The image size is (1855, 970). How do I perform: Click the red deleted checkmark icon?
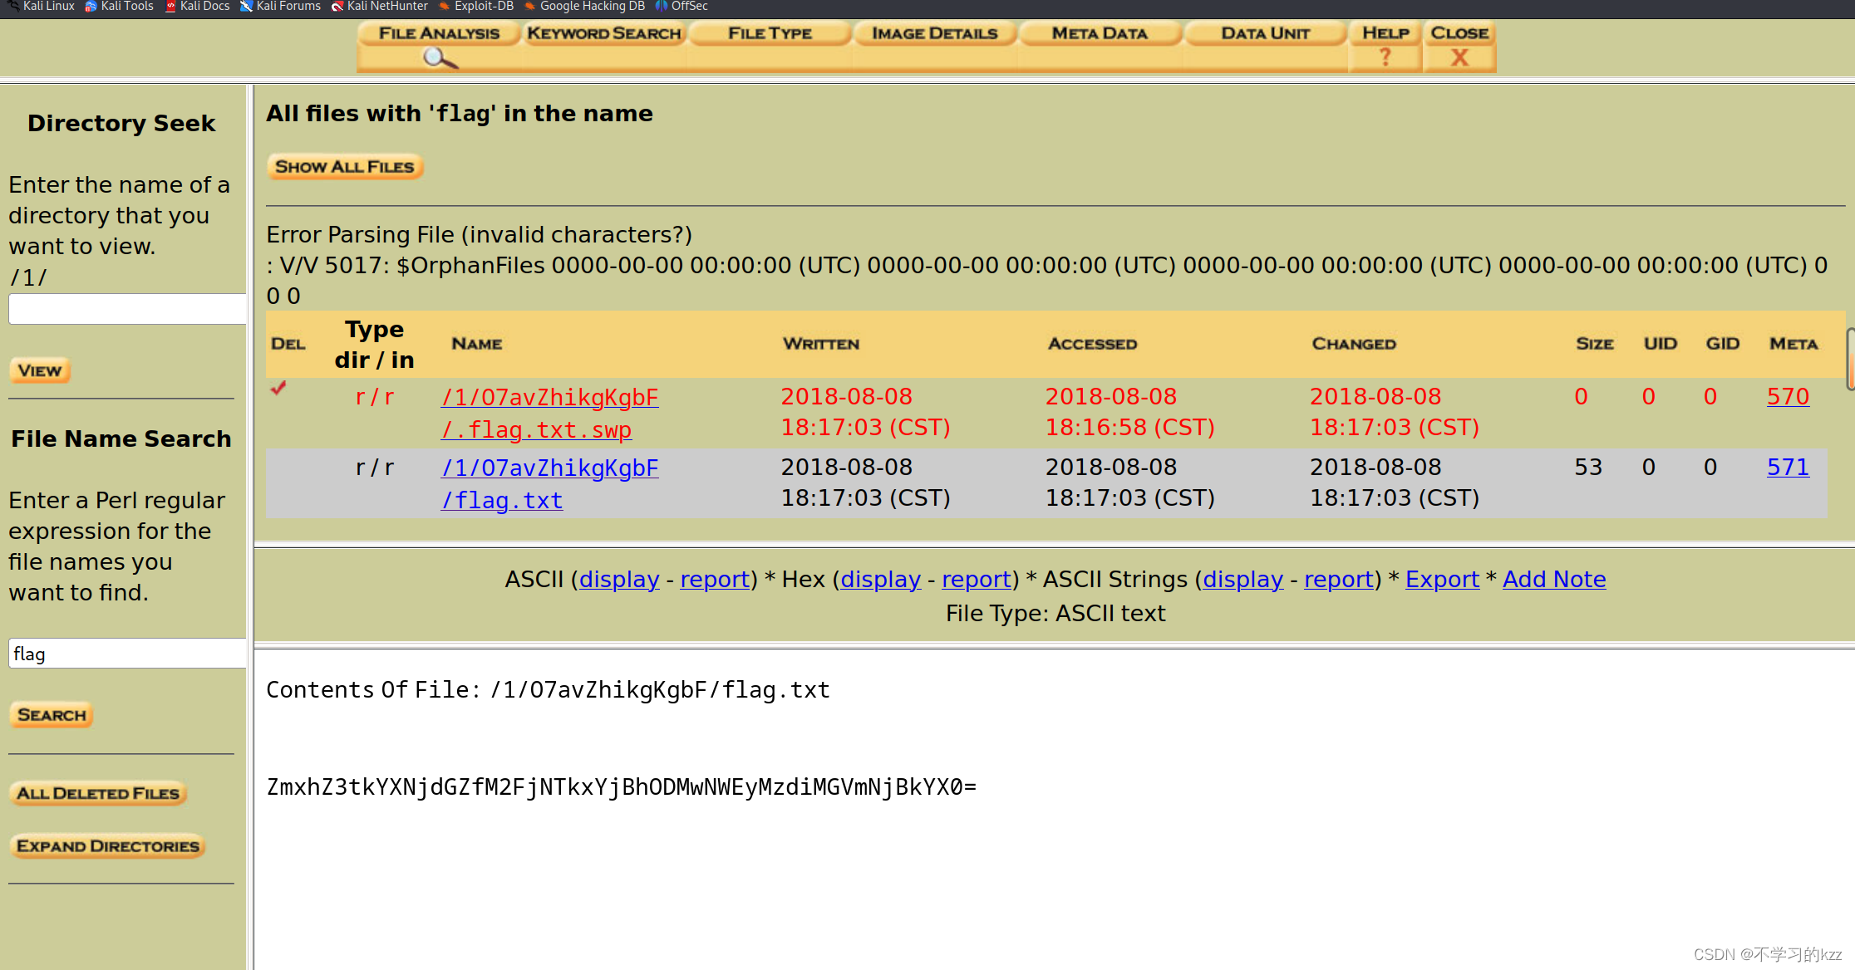(x=278, y=387)
